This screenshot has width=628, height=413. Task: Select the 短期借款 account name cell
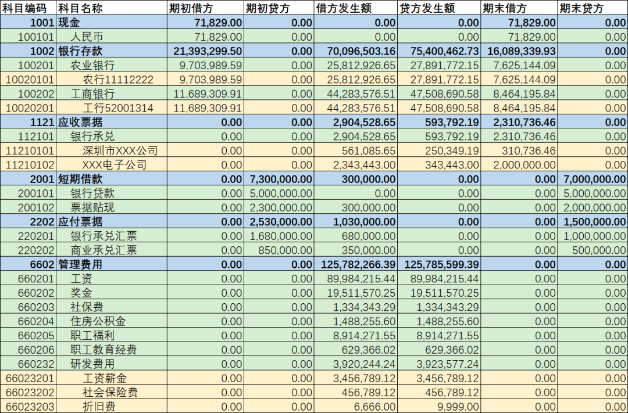(111, 179)
